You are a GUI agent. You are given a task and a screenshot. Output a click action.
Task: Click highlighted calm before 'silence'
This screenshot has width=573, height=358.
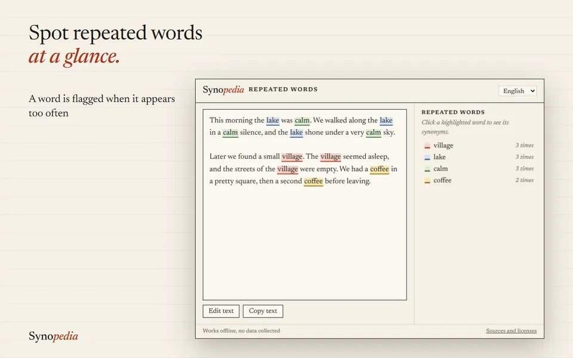230,132
